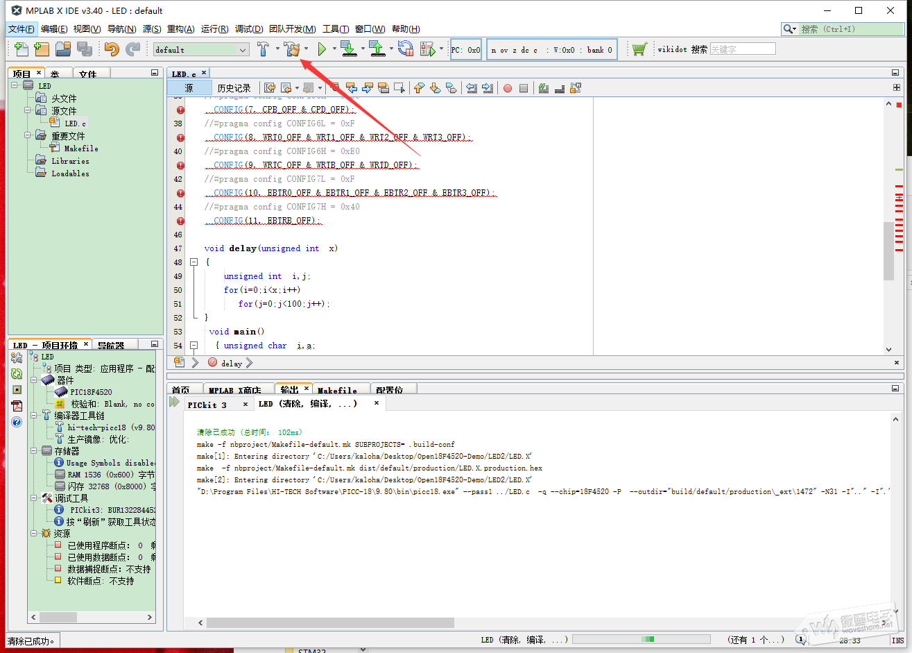912x653 pixels.
Task: Run the project with green play icon
Action: 322,49
